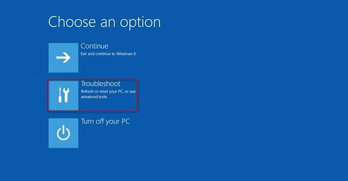Image resolution: width=348 pixels, height=181 pixels.
Task: Open the Troubleshoot tools tile
Action: pyautogui.click(x=63, y=95)
